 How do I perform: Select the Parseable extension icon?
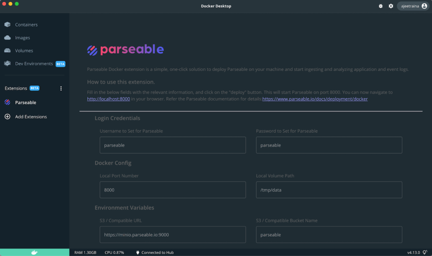pos(7,102)
